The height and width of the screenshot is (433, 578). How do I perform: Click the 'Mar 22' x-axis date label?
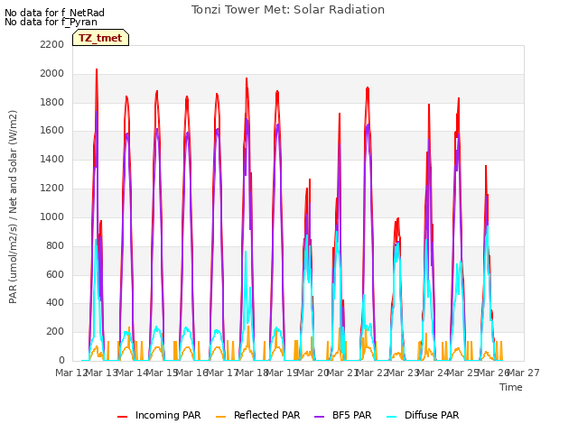coord(372,373)
